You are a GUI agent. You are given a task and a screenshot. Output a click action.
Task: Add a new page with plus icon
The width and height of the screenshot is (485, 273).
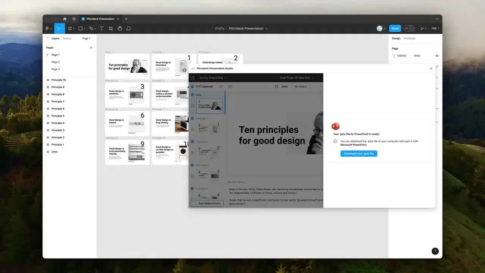[91, 48]
